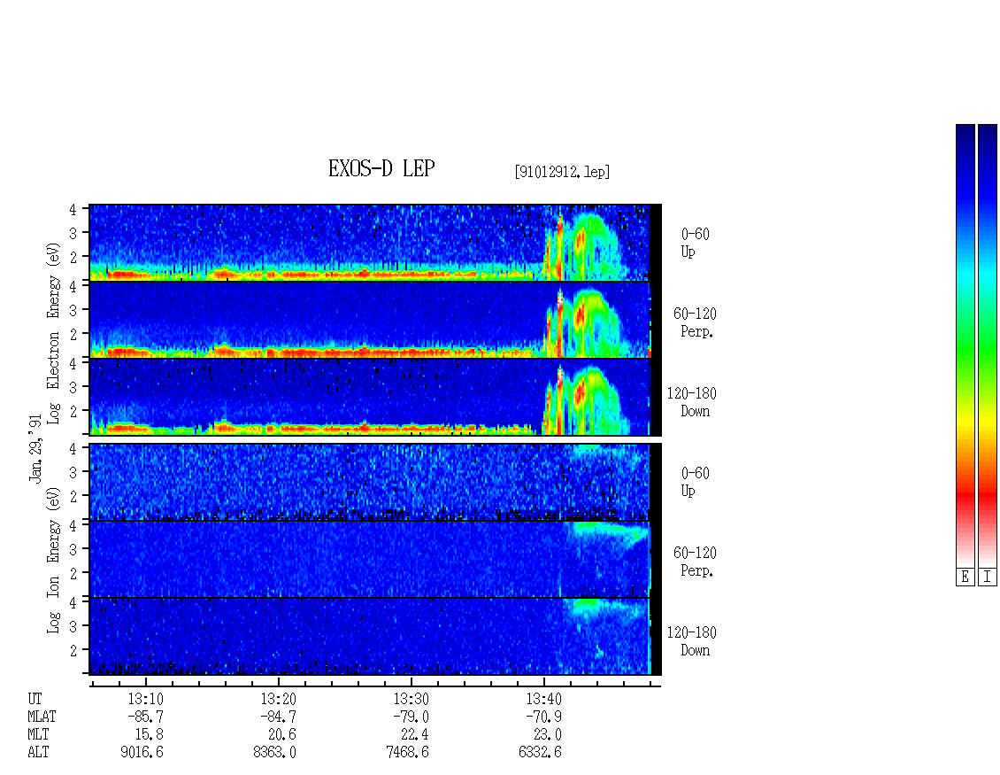
Task: Click the Log Ion Energy (eV) axis label
Action: pos(53,560)
